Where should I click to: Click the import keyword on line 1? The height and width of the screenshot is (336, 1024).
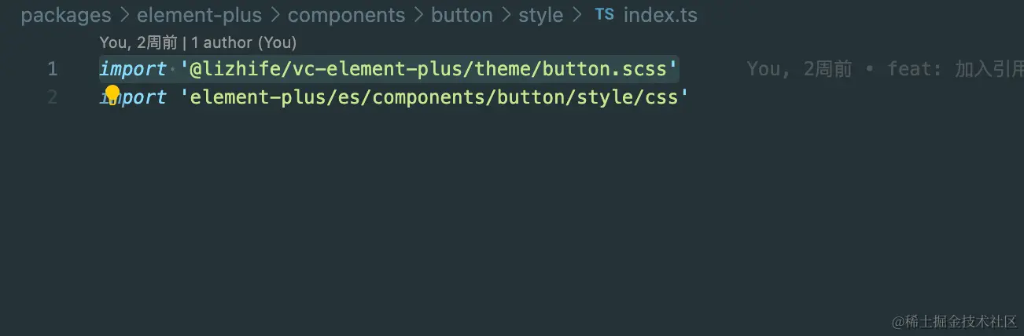[133, 69]
